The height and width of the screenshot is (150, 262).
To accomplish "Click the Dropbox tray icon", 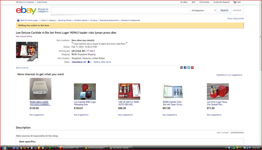I will 229,148.
